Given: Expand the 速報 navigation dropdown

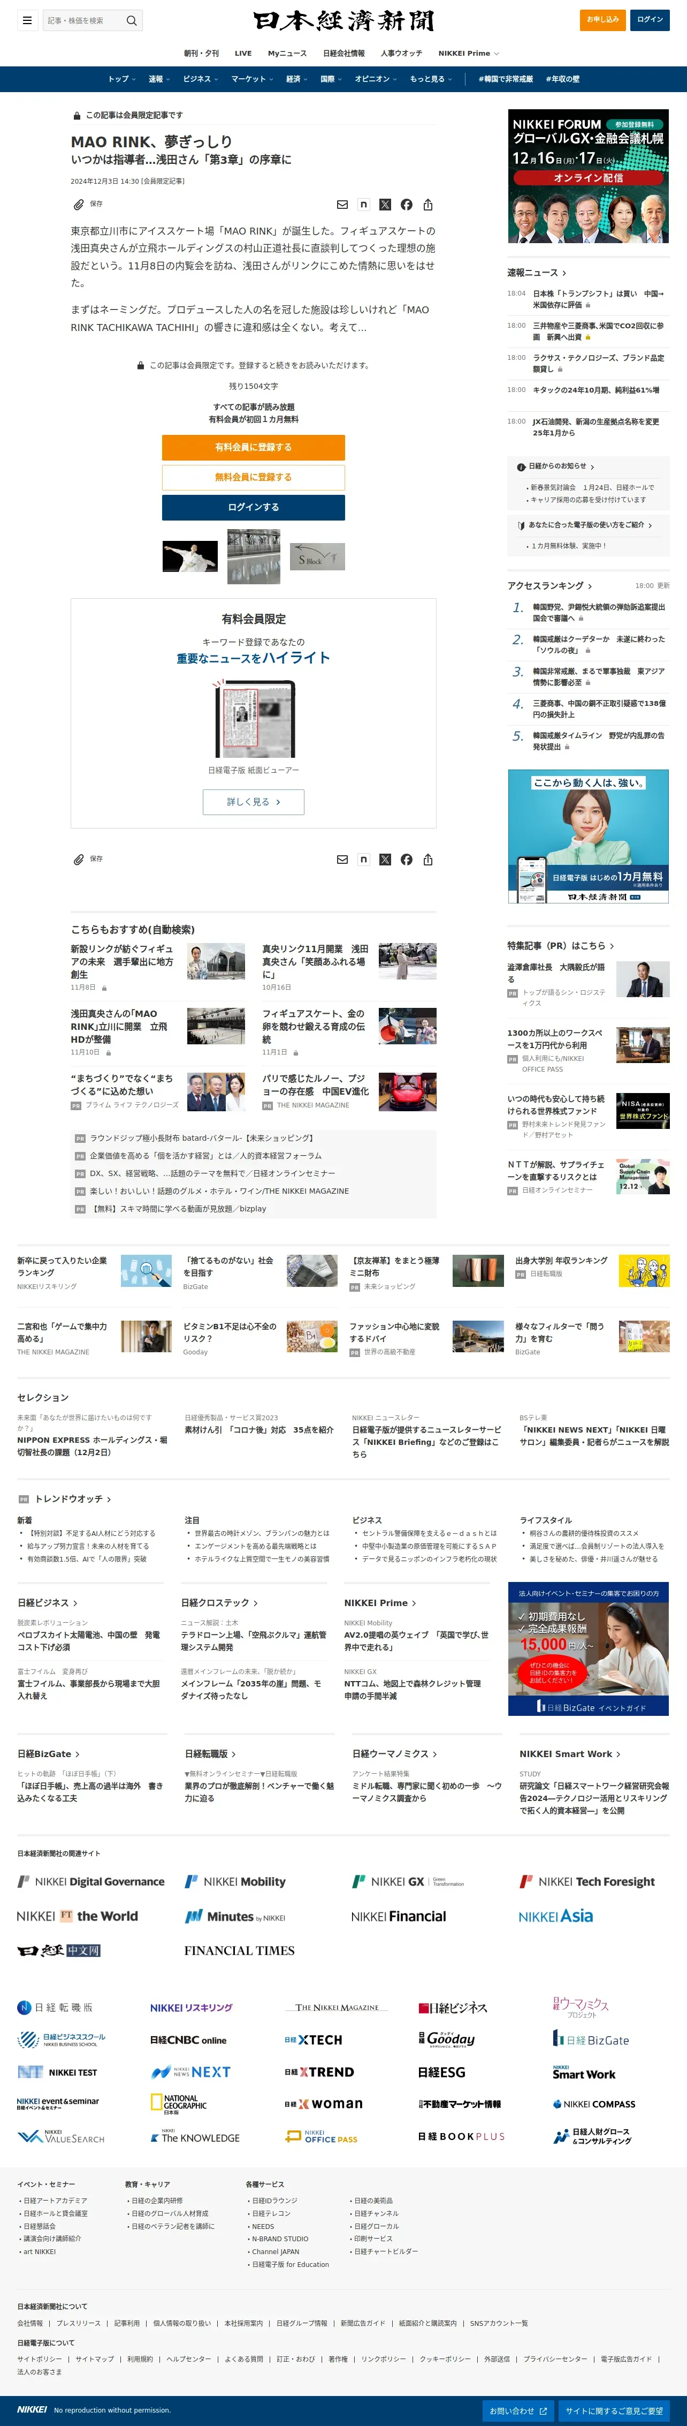Looking at the screenshot, I should pos(159,79).
